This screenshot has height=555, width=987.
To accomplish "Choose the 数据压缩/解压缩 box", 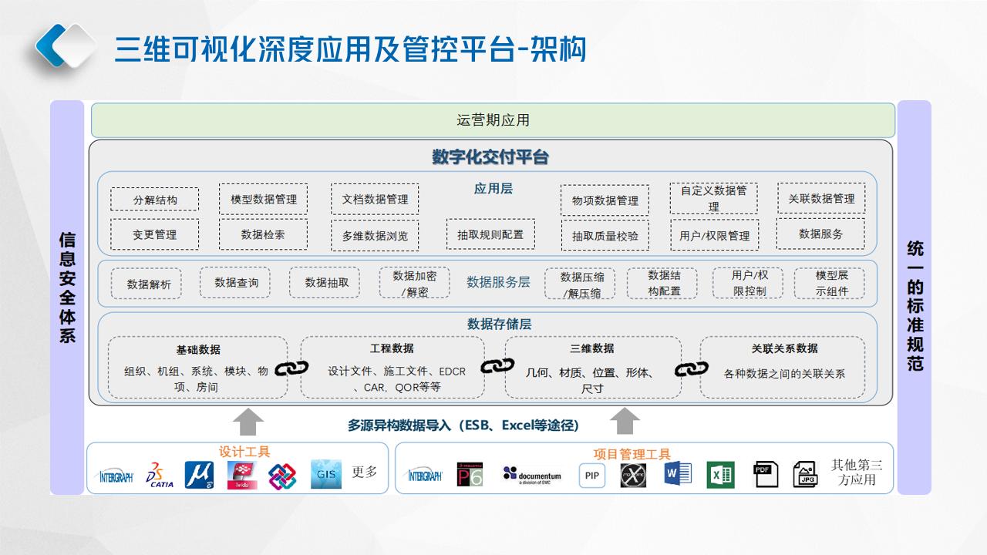I will (580, 284).
